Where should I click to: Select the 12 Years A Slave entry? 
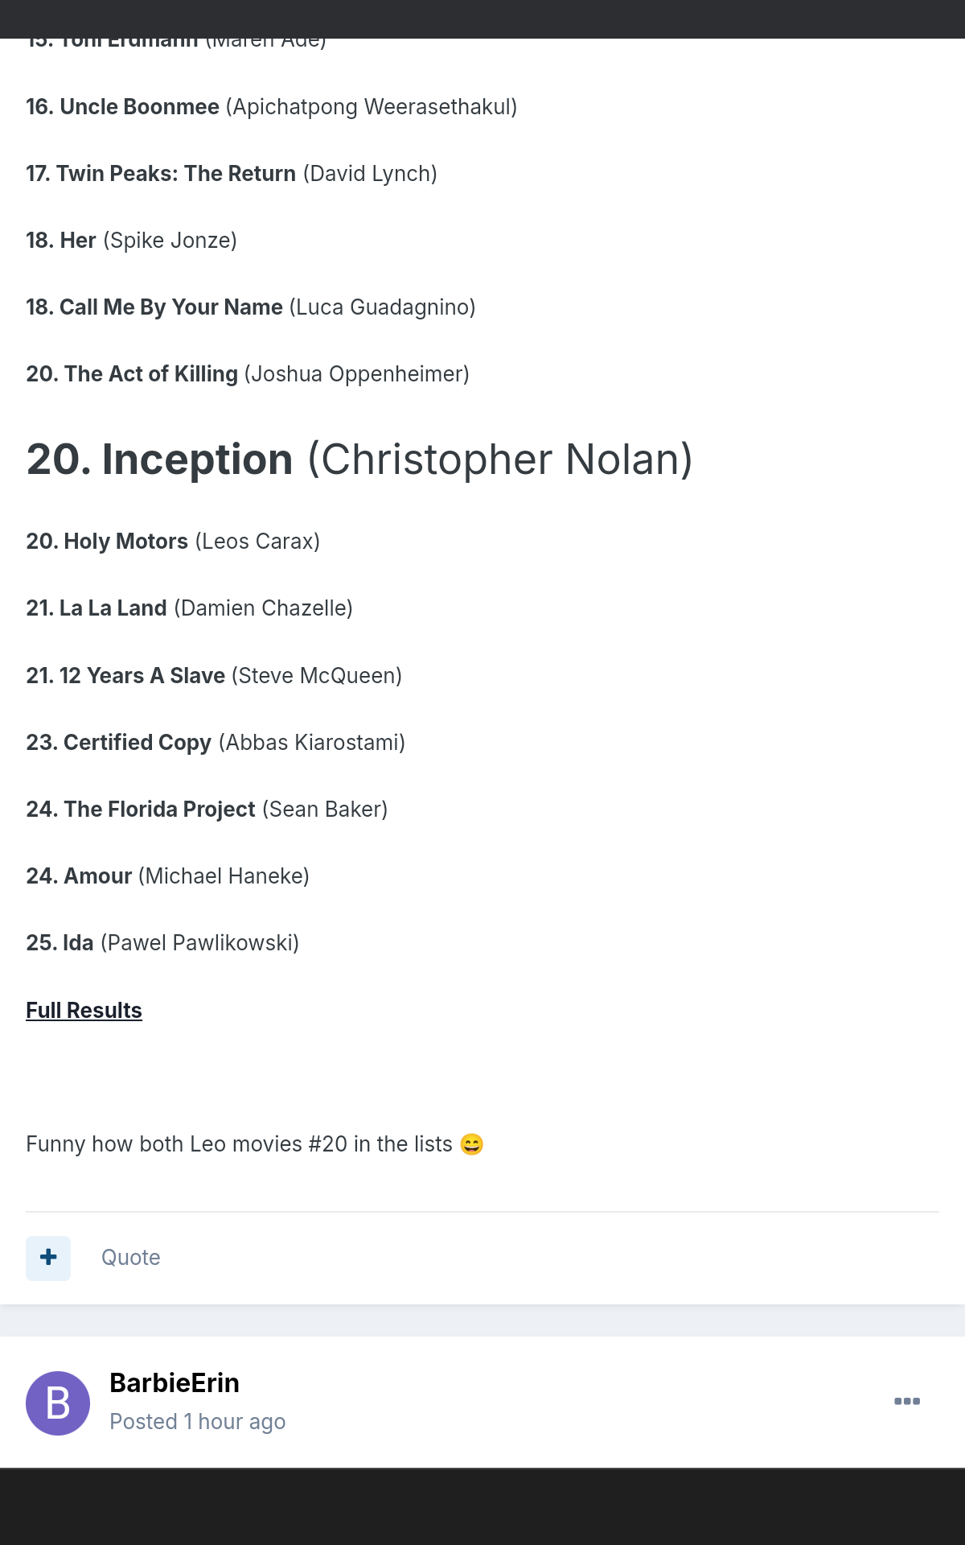(x=213, y=676)
